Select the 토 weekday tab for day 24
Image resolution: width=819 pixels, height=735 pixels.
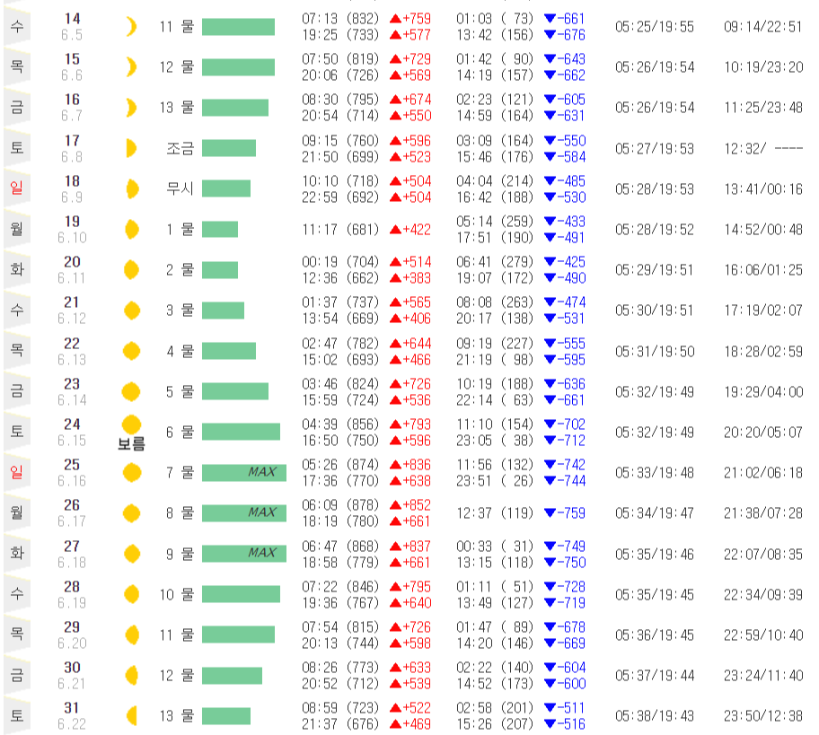17,431
